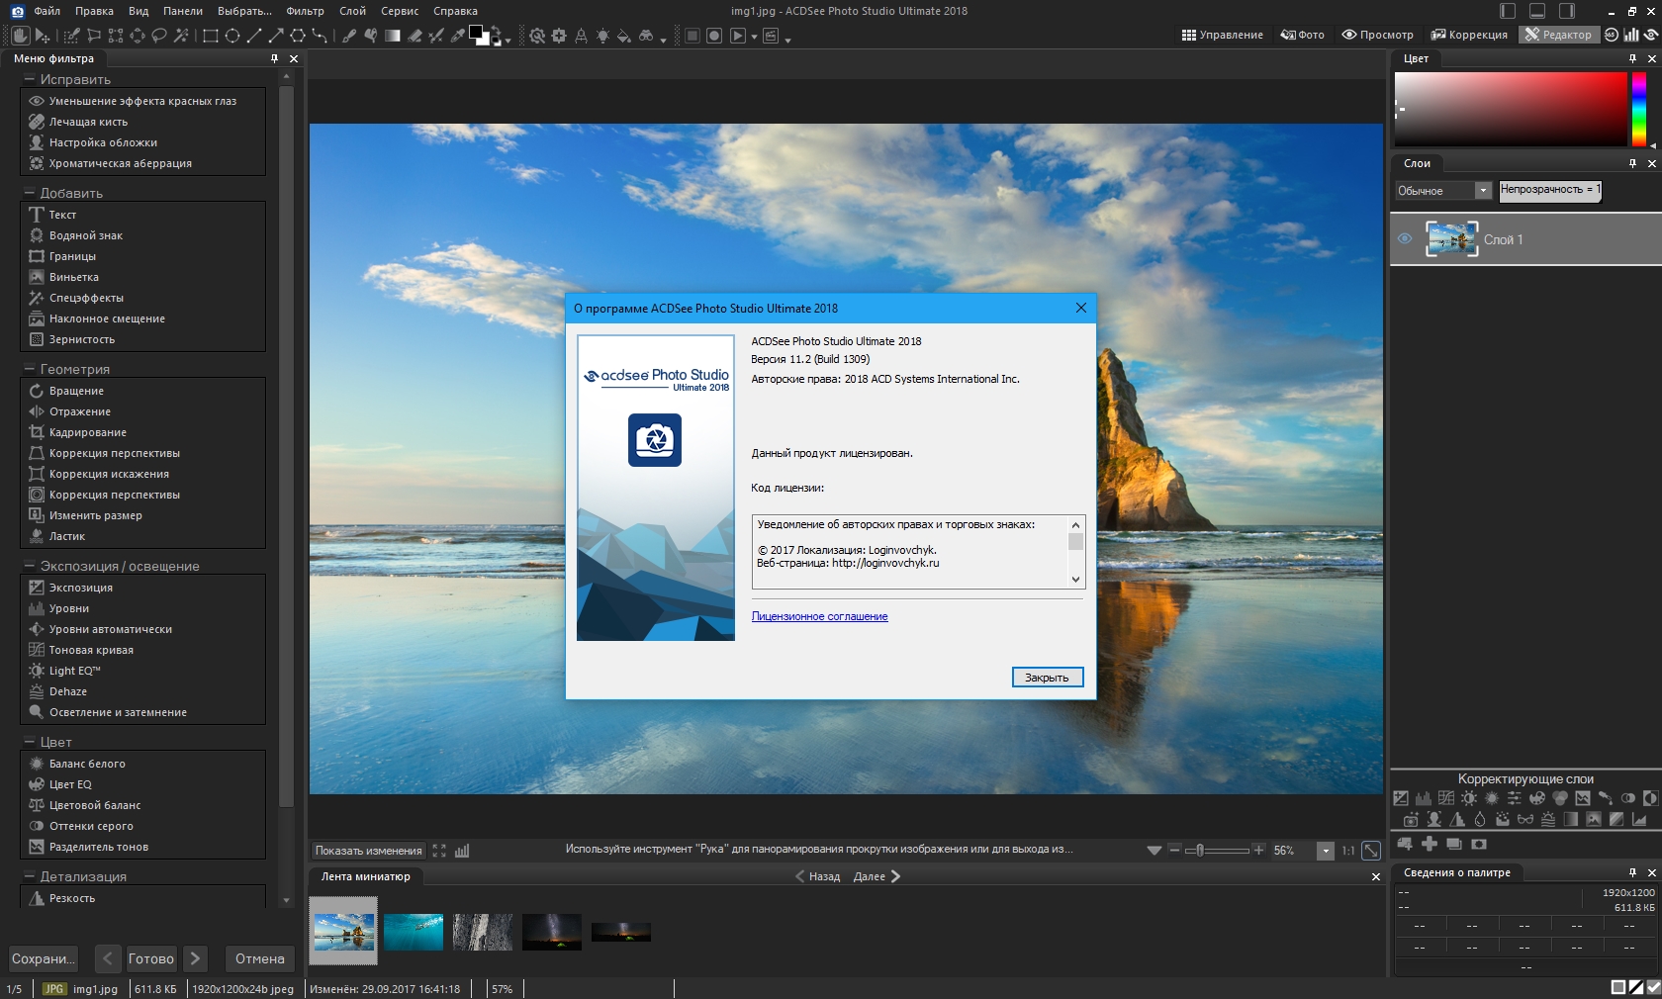Collapse the Детализация group
This screenshot has width=1662, height=999.
coord(30,876)
